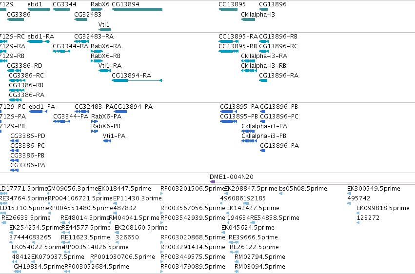Image resolution: width=415 pixels, height=274 pixels.
Task: Open EST label 'EK099818.5prime'
Action: [x=383, y=208]
